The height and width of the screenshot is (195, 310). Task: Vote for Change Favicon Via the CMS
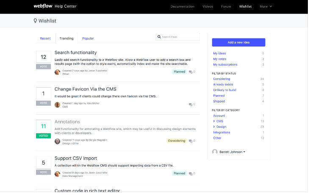[44, 103]
